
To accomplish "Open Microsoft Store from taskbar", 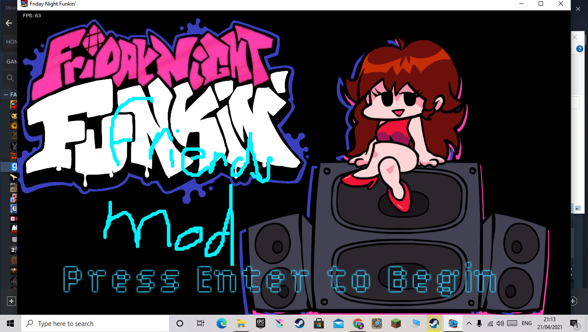I will (319, 323).
